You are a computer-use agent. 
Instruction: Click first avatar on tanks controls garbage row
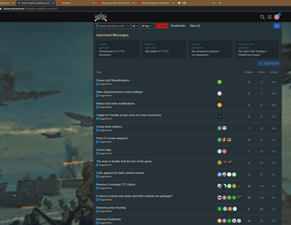pos(219,198)
